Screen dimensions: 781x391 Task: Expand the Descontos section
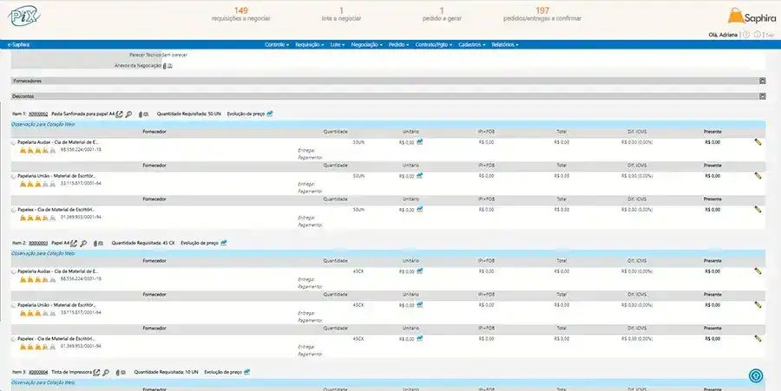click(762, 96)
